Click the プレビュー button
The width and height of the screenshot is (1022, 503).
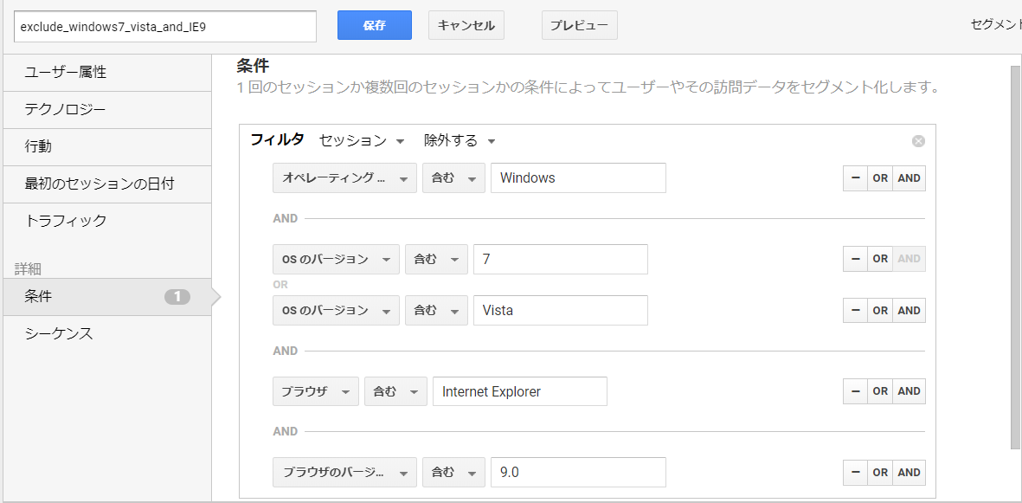(580, 25)
